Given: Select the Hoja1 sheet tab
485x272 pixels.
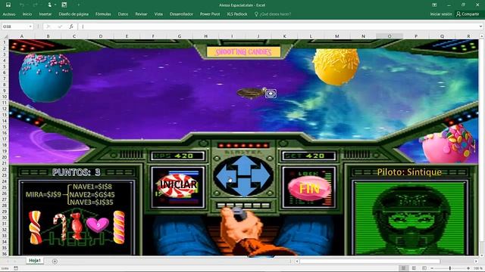Looking at the screenshot, I should (x=35, y=261).
